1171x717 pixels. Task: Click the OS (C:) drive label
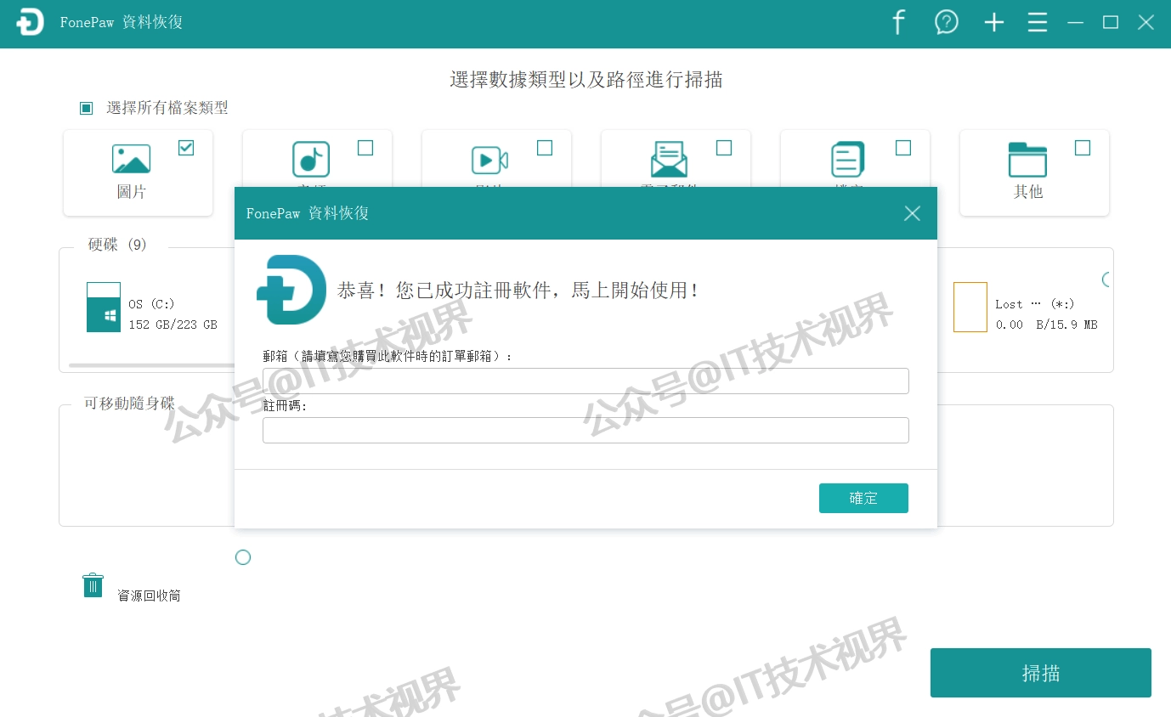tap(151, 303)
